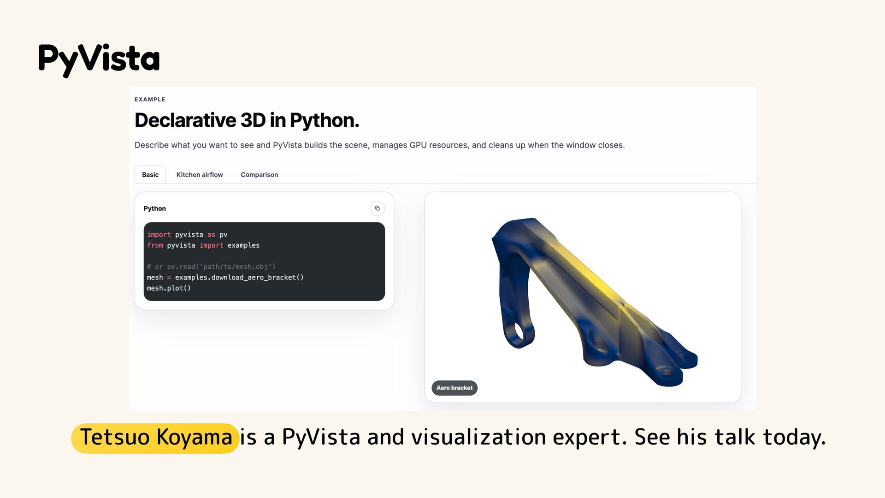Click the examples.download_aero_bracket() code line

point(225,278)
